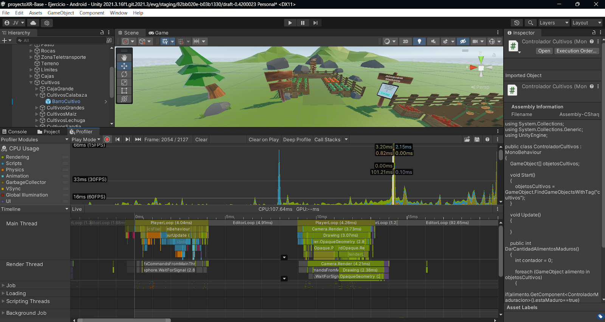605x322 pixels.
Task: Click the Execution Order button in Inspector
Action: 576,51
